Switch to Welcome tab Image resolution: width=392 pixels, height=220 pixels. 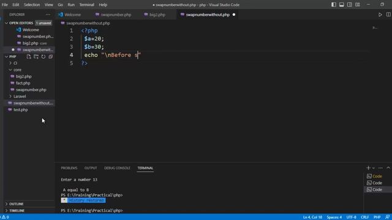pos(73,15)
